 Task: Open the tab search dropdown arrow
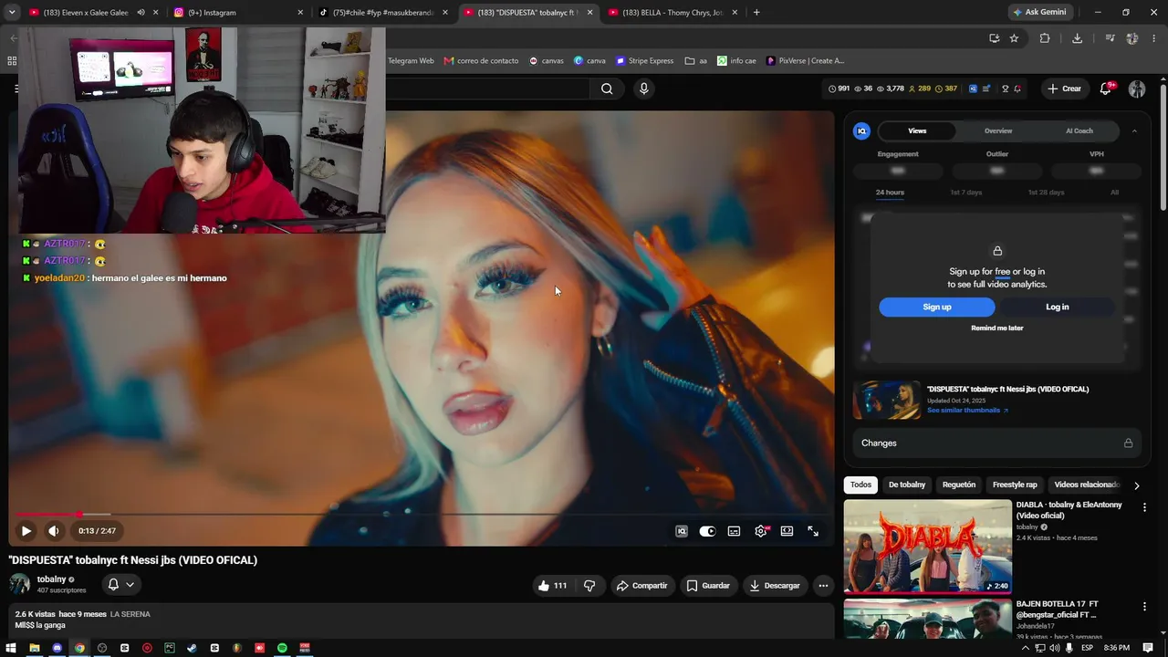[12, 13]
